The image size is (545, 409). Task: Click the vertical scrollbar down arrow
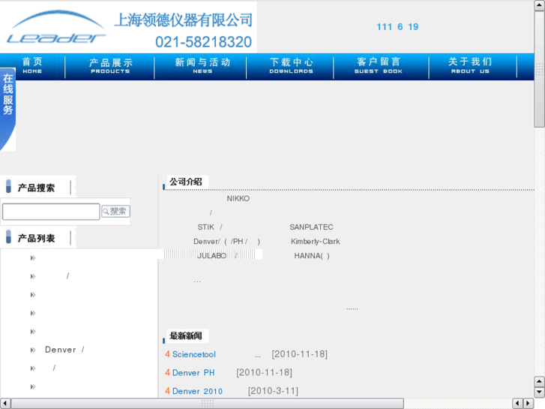pos(539,392)
